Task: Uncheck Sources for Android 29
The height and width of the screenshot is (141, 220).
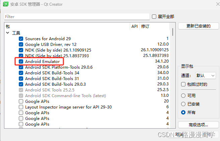Action: pos(21,39)
